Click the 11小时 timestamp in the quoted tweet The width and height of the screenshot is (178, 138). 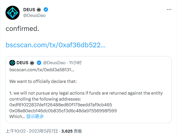coord(76,63)
